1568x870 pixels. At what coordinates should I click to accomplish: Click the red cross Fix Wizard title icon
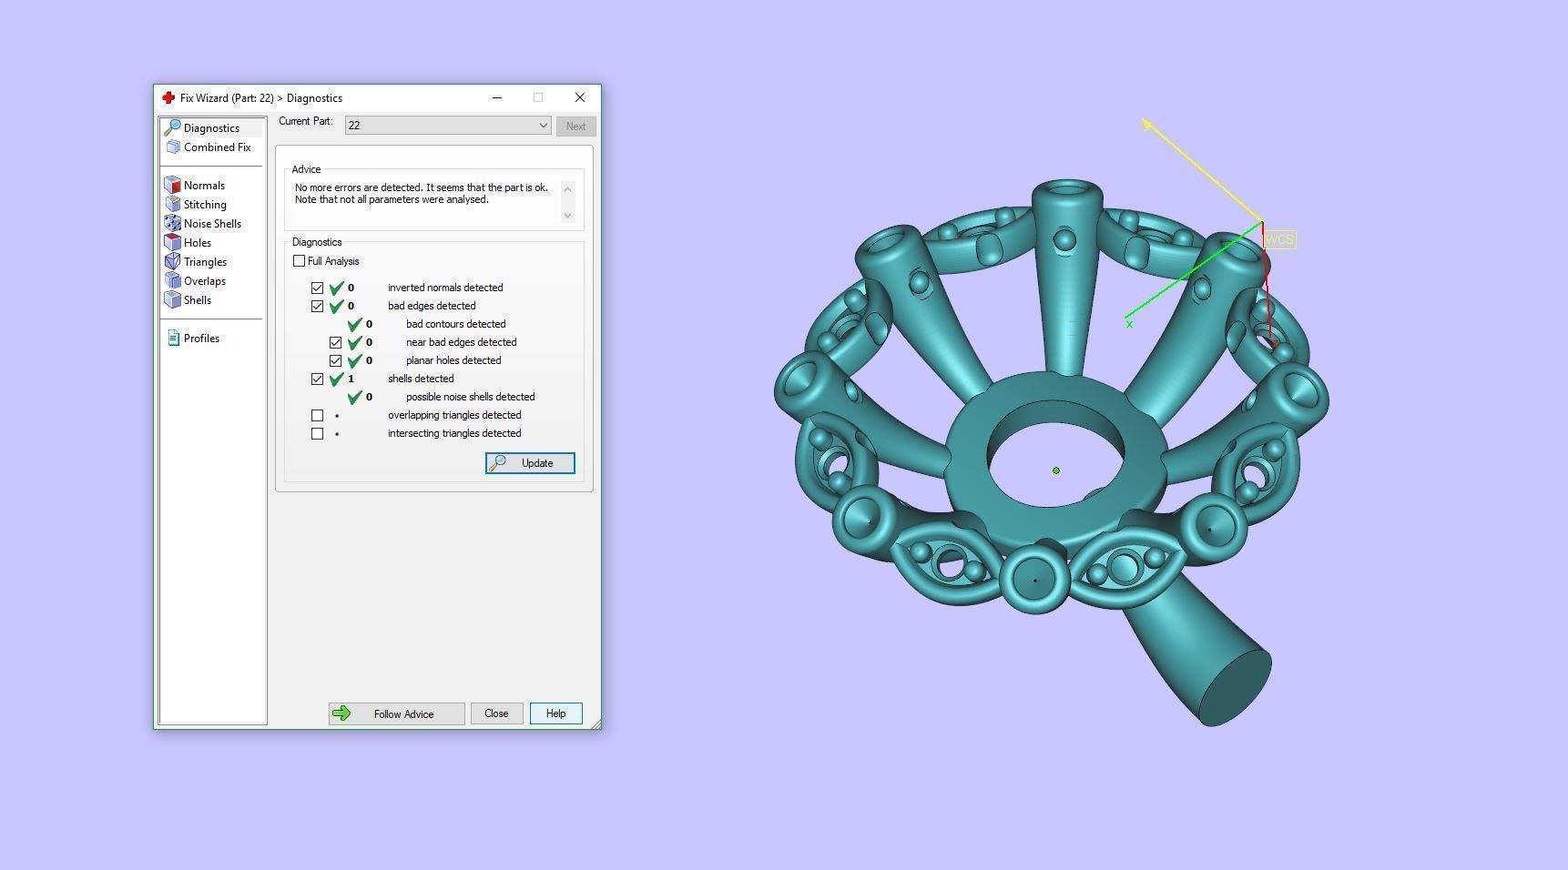[x=168, y=97]
